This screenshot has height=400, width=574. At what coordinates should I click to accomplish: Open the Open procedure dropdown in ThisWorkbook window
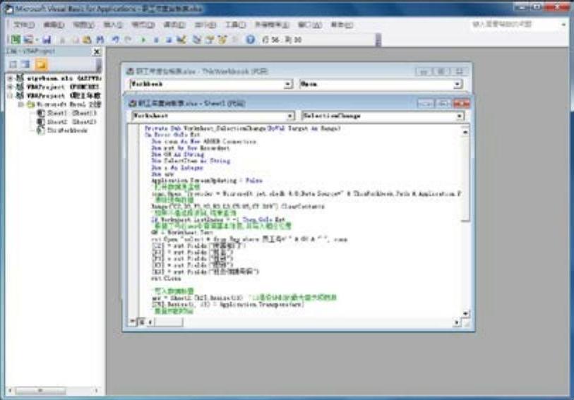pyautogui.click(x=458, y=84)
